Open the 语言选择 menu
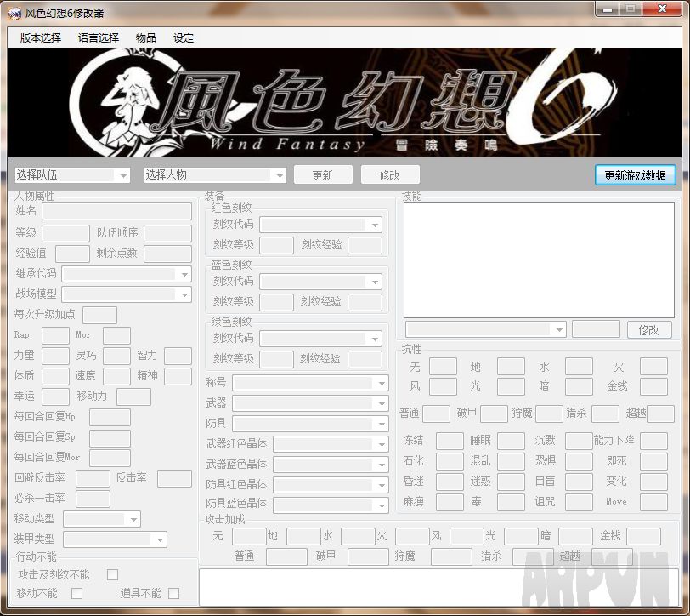690x616 pixels. pyautogui.click(x=98, y=38)
